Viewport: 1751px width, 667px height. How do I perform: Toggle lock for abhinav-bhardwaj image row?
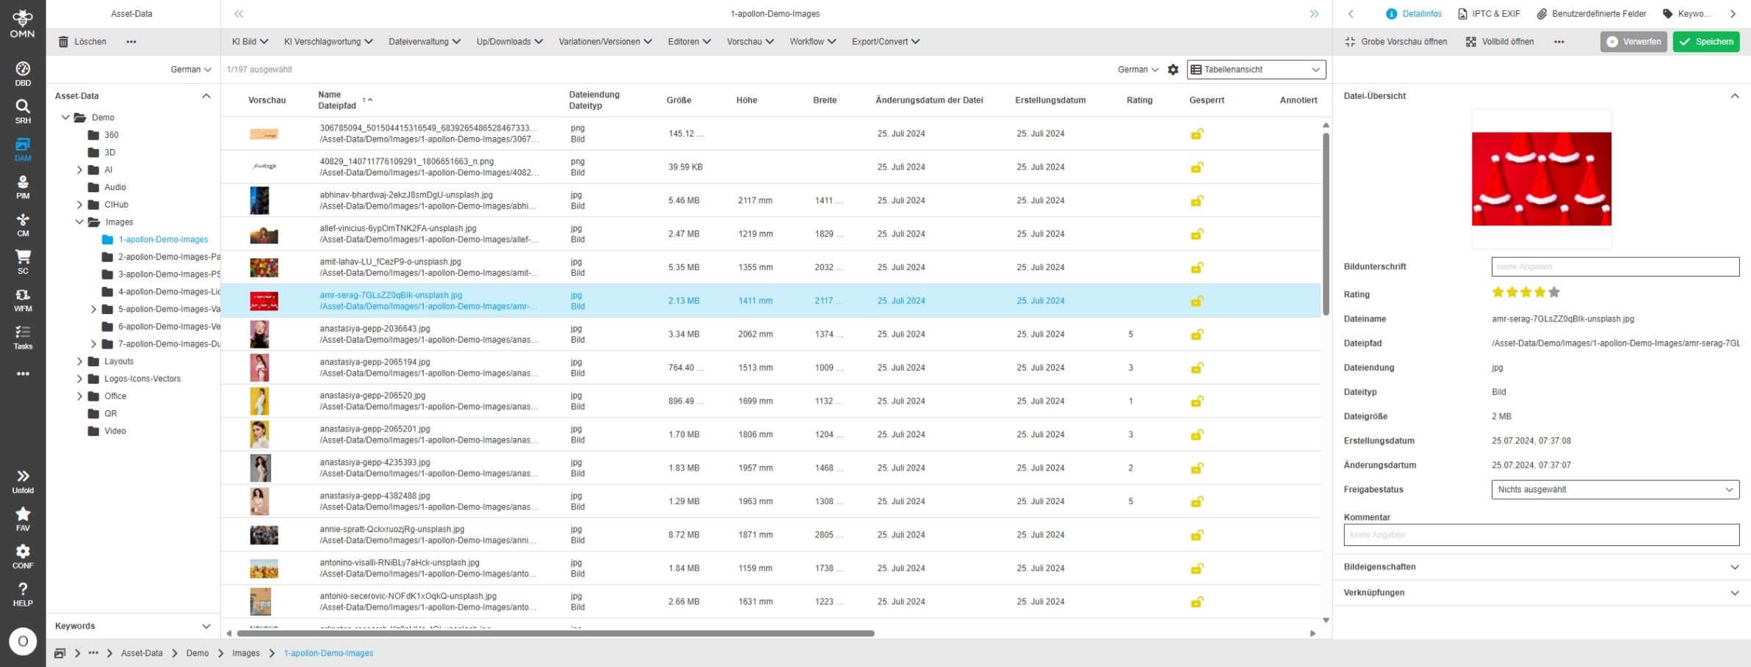click(x=1196, y=201)
